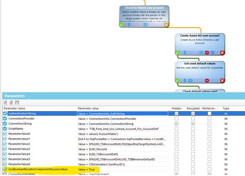Select the ScriptName parameter name
Viewport: 245px width, 176px height.
[x=16, y=129]
